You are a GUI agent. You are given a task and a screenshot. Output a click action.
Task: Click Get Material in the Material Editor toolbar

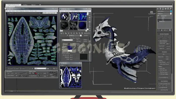click(61, 33)
